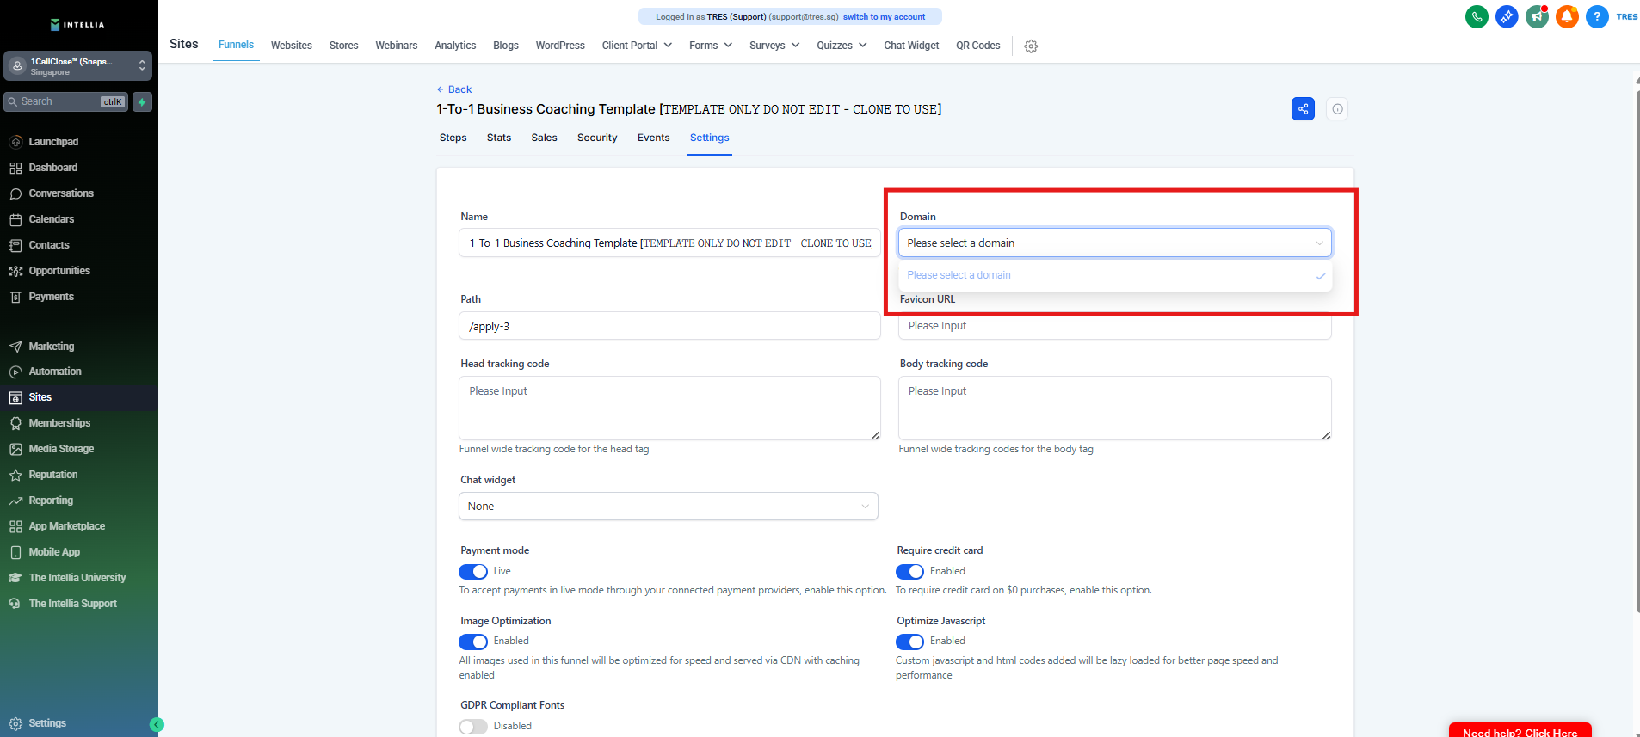The height and width of the screenshot is (737, 1640).
Task: Open Marketing in sidebar
Action: (52, 347)
